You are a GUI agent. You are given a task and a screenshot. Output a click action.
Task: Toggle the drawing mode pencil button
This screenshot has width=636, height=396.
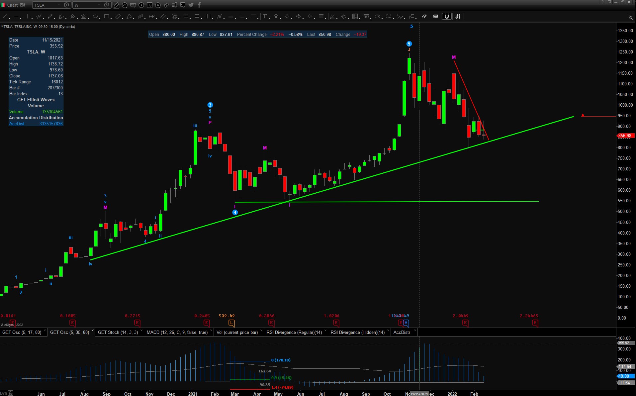[116, 5]
